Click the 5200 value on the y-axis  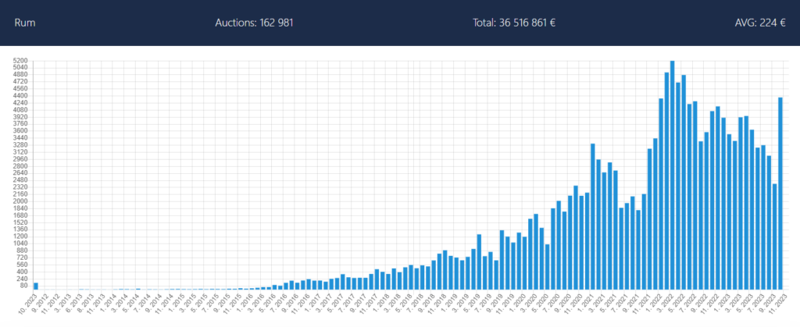pos(21,61)
